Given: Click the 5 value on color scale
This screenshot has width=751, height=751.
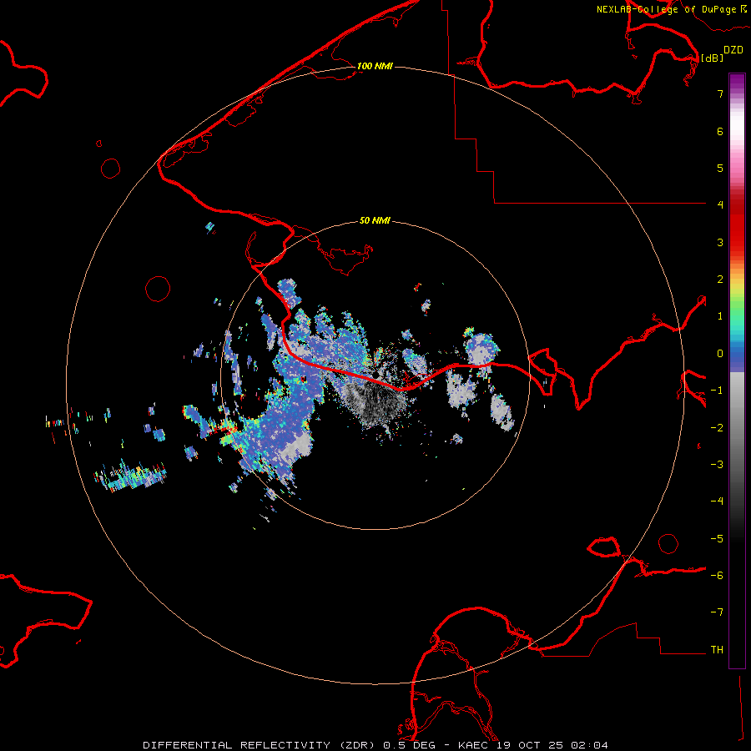Looking at the screenshot, I should (x=720, y=168).
